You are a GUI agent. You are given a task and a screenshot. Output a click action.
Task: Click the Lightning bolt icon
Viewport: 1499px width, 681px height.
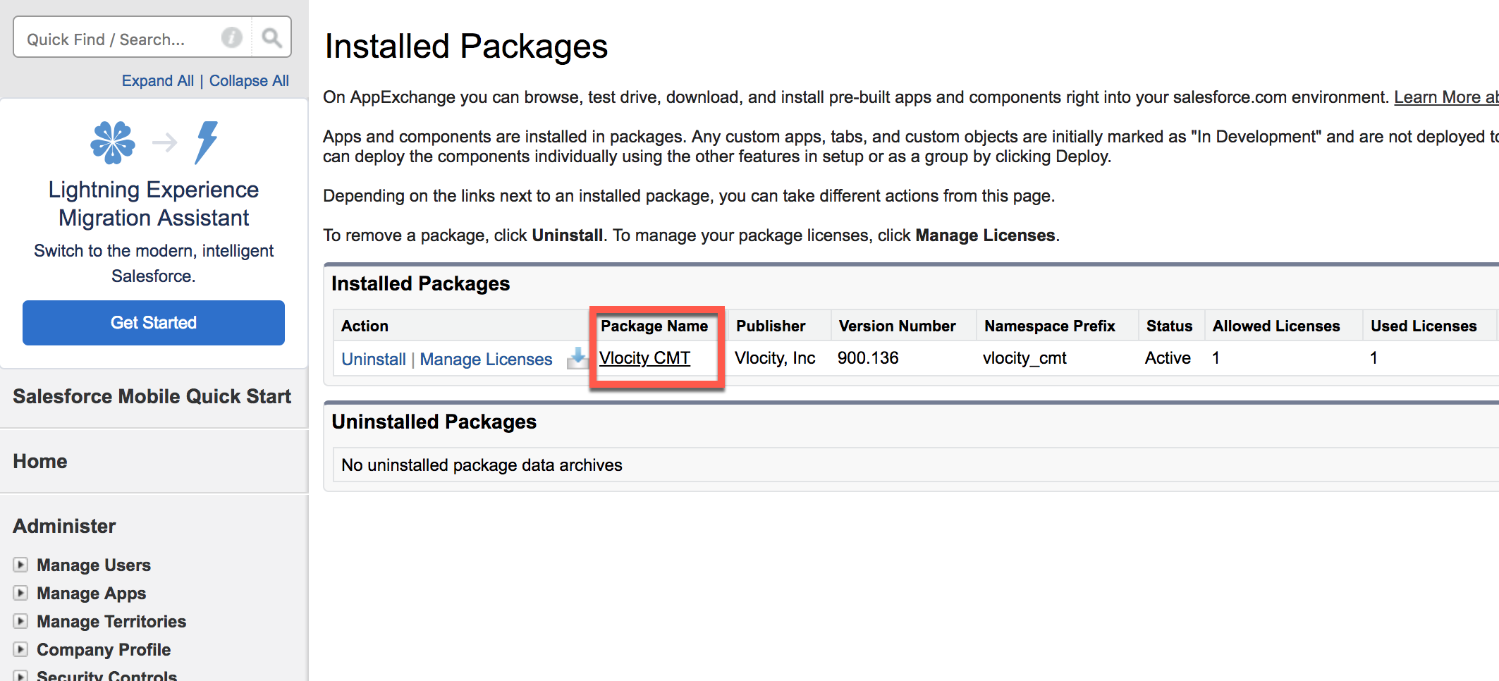tap(207, 142)
